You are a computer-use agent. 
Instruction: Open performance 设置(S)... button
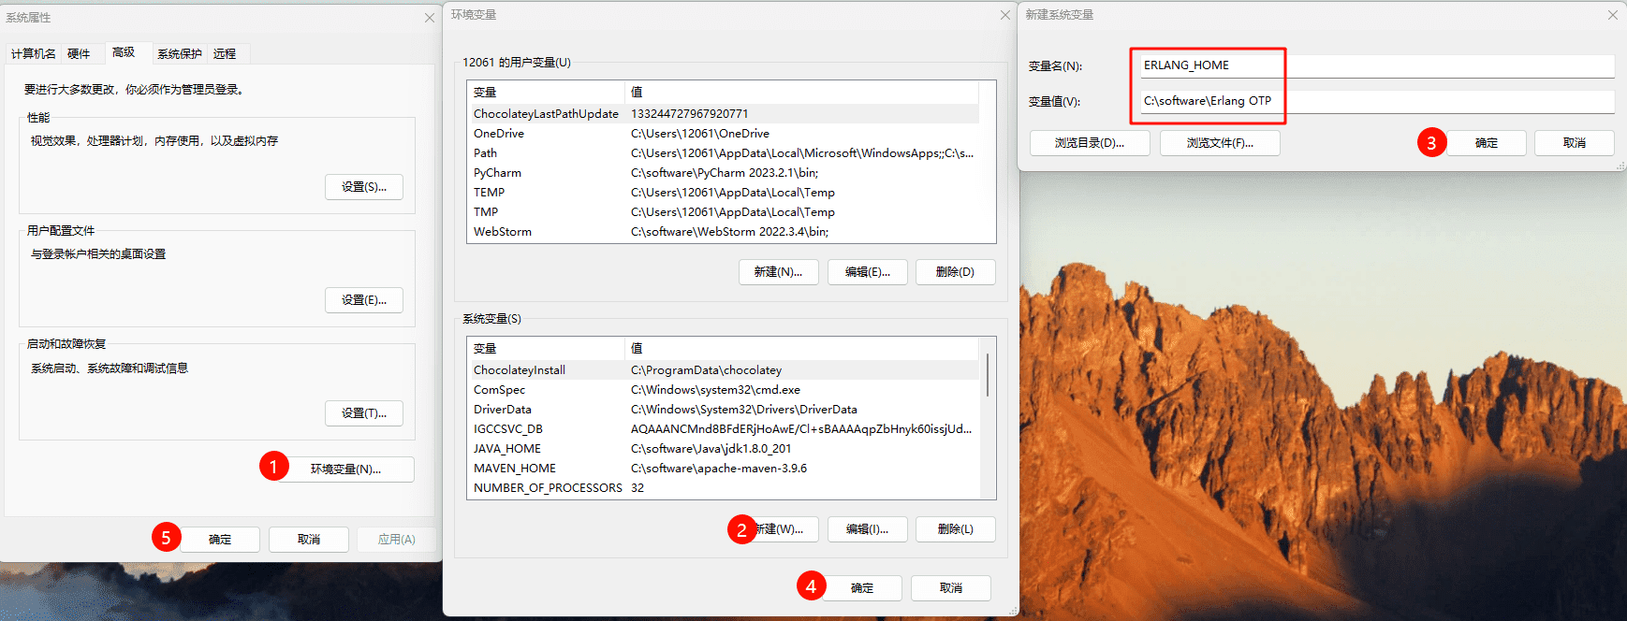coord(364,187)
